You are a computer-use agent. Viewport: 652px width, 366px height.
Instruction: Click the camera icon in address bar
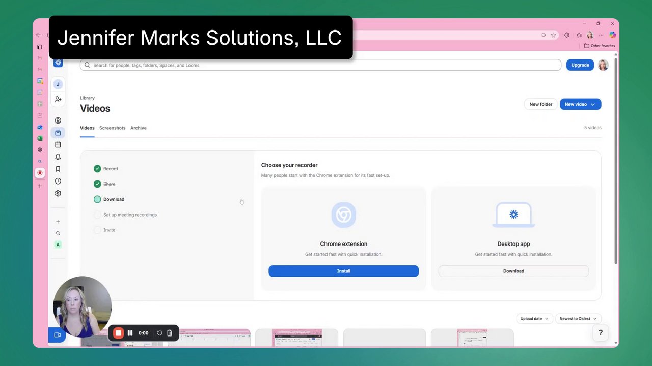(x=544, y=35)
